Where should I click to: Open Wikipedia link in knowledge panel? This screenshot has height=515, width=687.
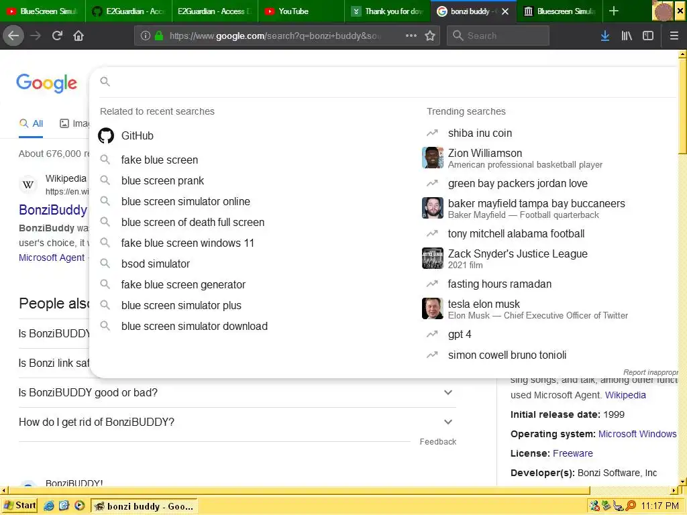(x=625, y=395)
